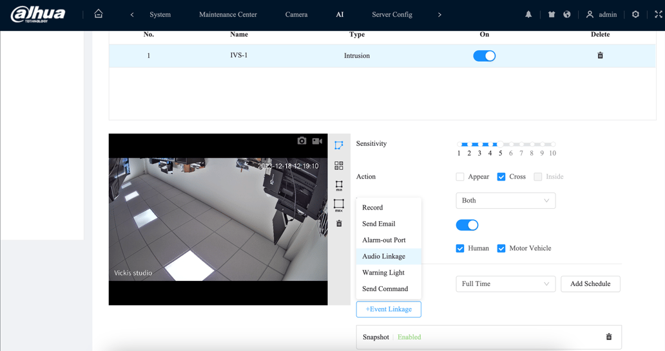Open the settings gear in top bar
Image resolution: width=665 pixels, height=351 pixels.
point(635,14)
